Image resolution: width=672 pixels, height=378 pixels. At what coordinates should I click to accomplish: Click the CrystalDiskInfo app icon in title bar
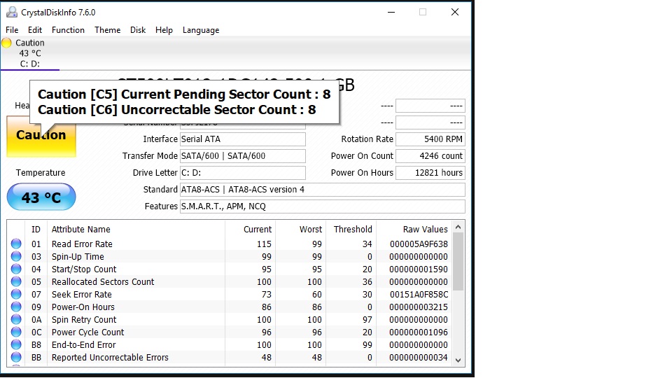tap(12, 13)
